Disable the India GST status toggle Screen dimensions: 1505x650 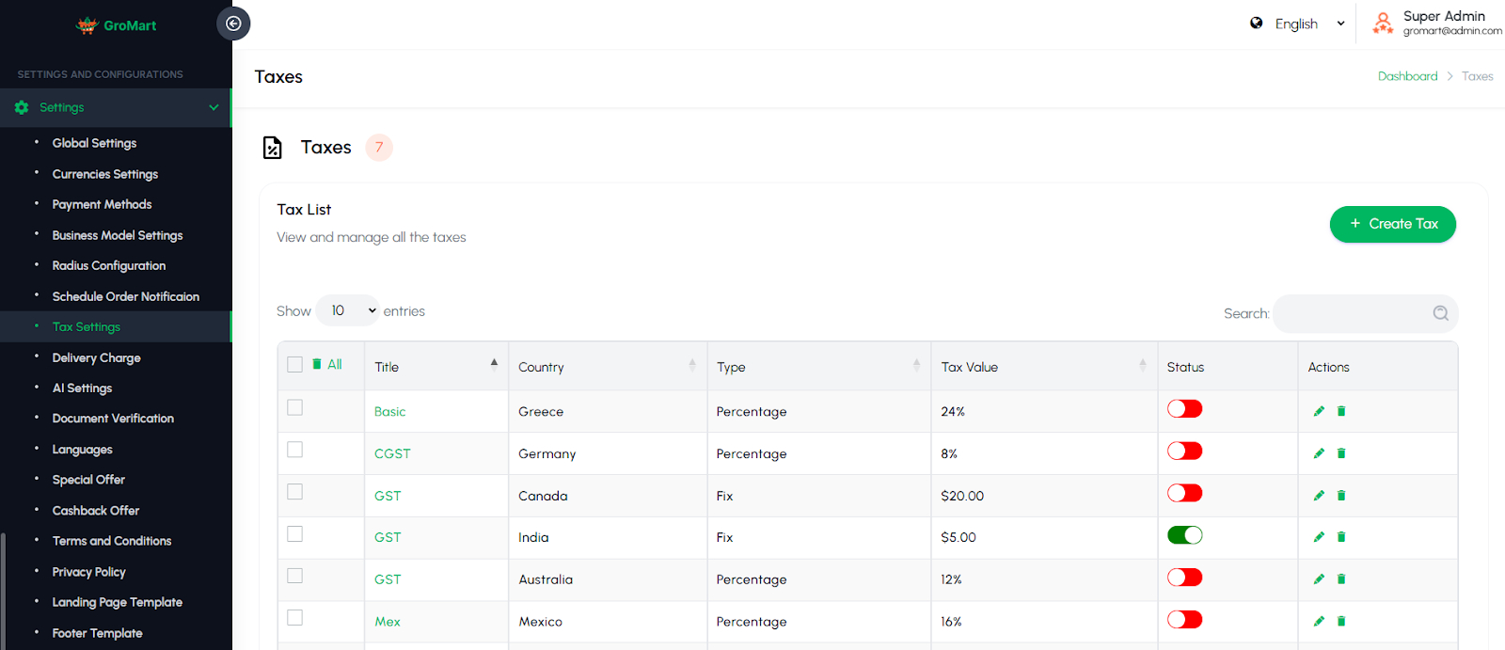coord(1184,535)
